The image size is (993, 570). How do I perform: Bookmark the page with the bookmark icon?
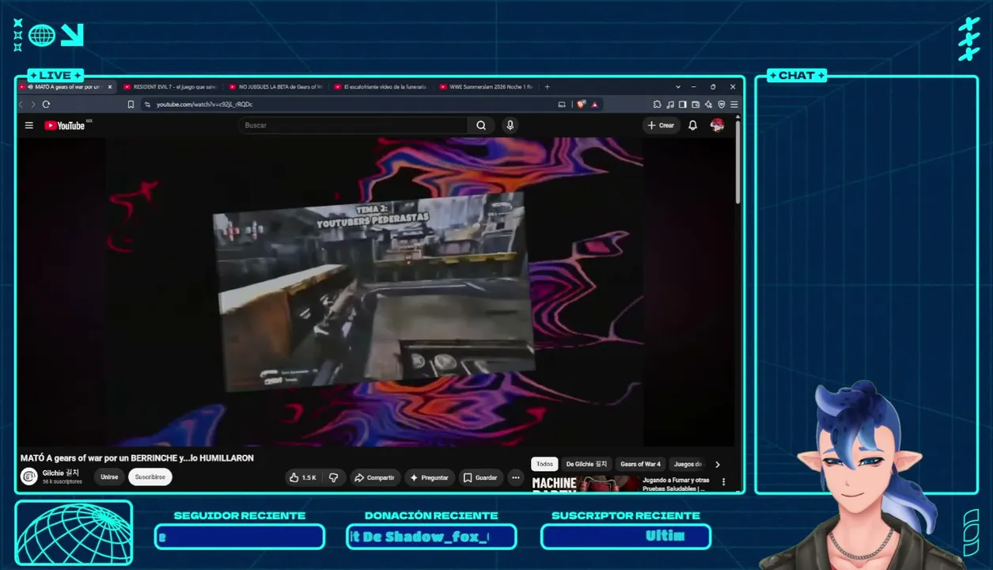click(131, 104)
